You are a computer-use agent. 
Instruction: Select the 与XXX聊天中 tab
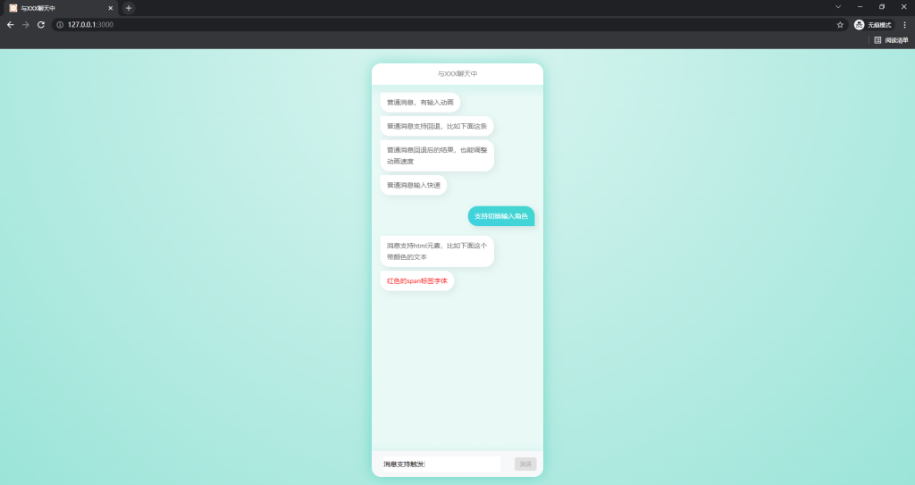pyautogui.click(x=62, y=8)
